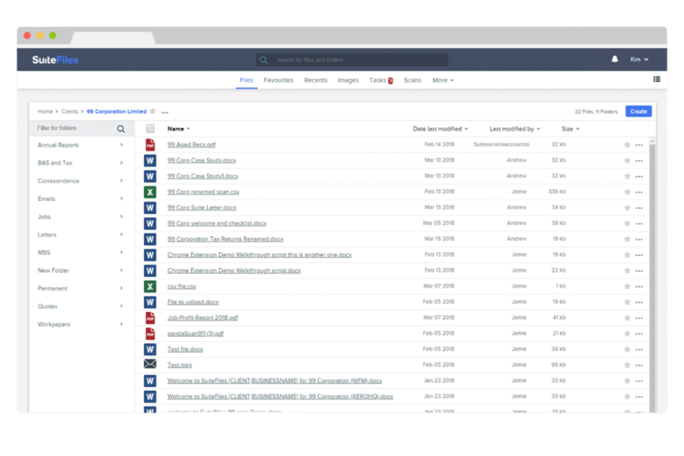Click Word icon for Test file.docx
The height and width of the screenshot is (456, 684).
tap(150, 349)
